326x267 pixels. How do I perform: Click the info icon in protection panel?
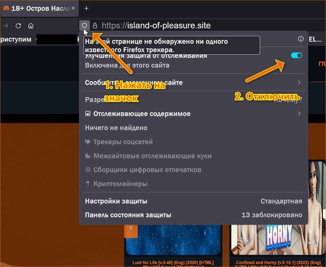301,39
